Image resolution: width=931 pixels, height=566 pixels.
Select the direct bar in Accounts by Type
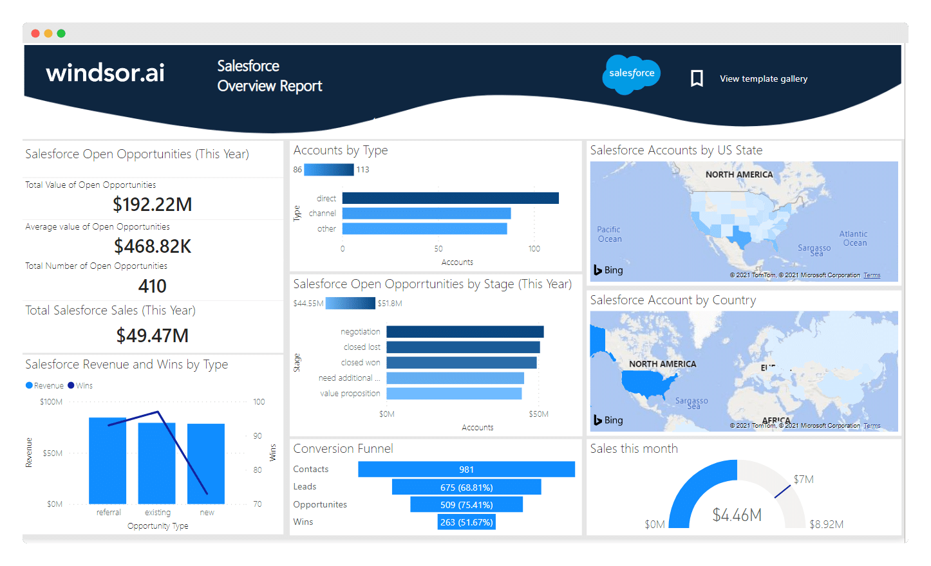[x=451, y=198]
